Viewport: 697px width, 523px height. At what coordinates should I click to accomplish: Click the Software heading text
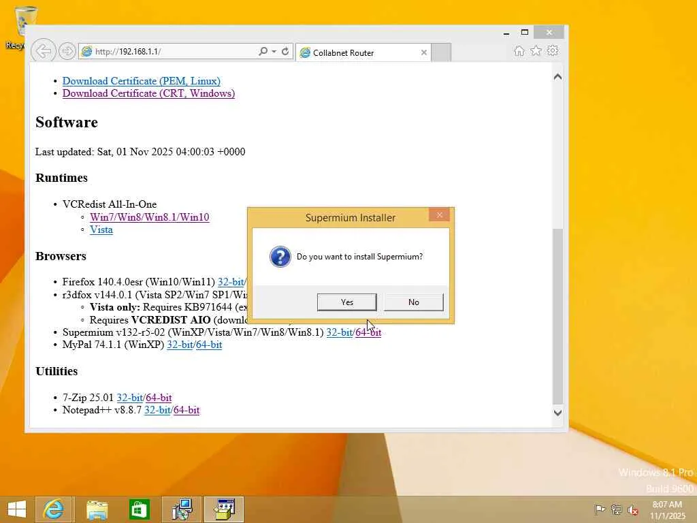pyautogui.click(x=67, y=123)
